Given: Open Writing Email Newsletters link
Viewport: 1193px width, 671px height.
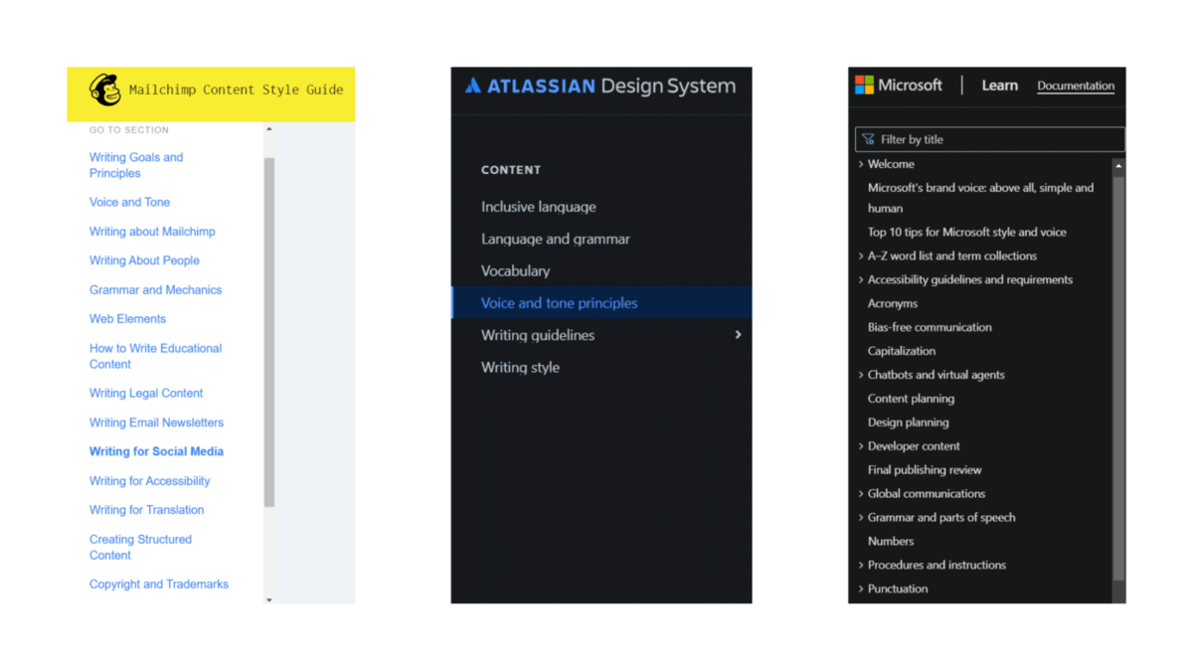Looking at the screenshot, I should pyautogui.click(x=156, y=422).
